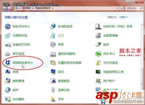Open the 显示 monitor icon
The image size is (145, 105).
[x=53, y=72]
